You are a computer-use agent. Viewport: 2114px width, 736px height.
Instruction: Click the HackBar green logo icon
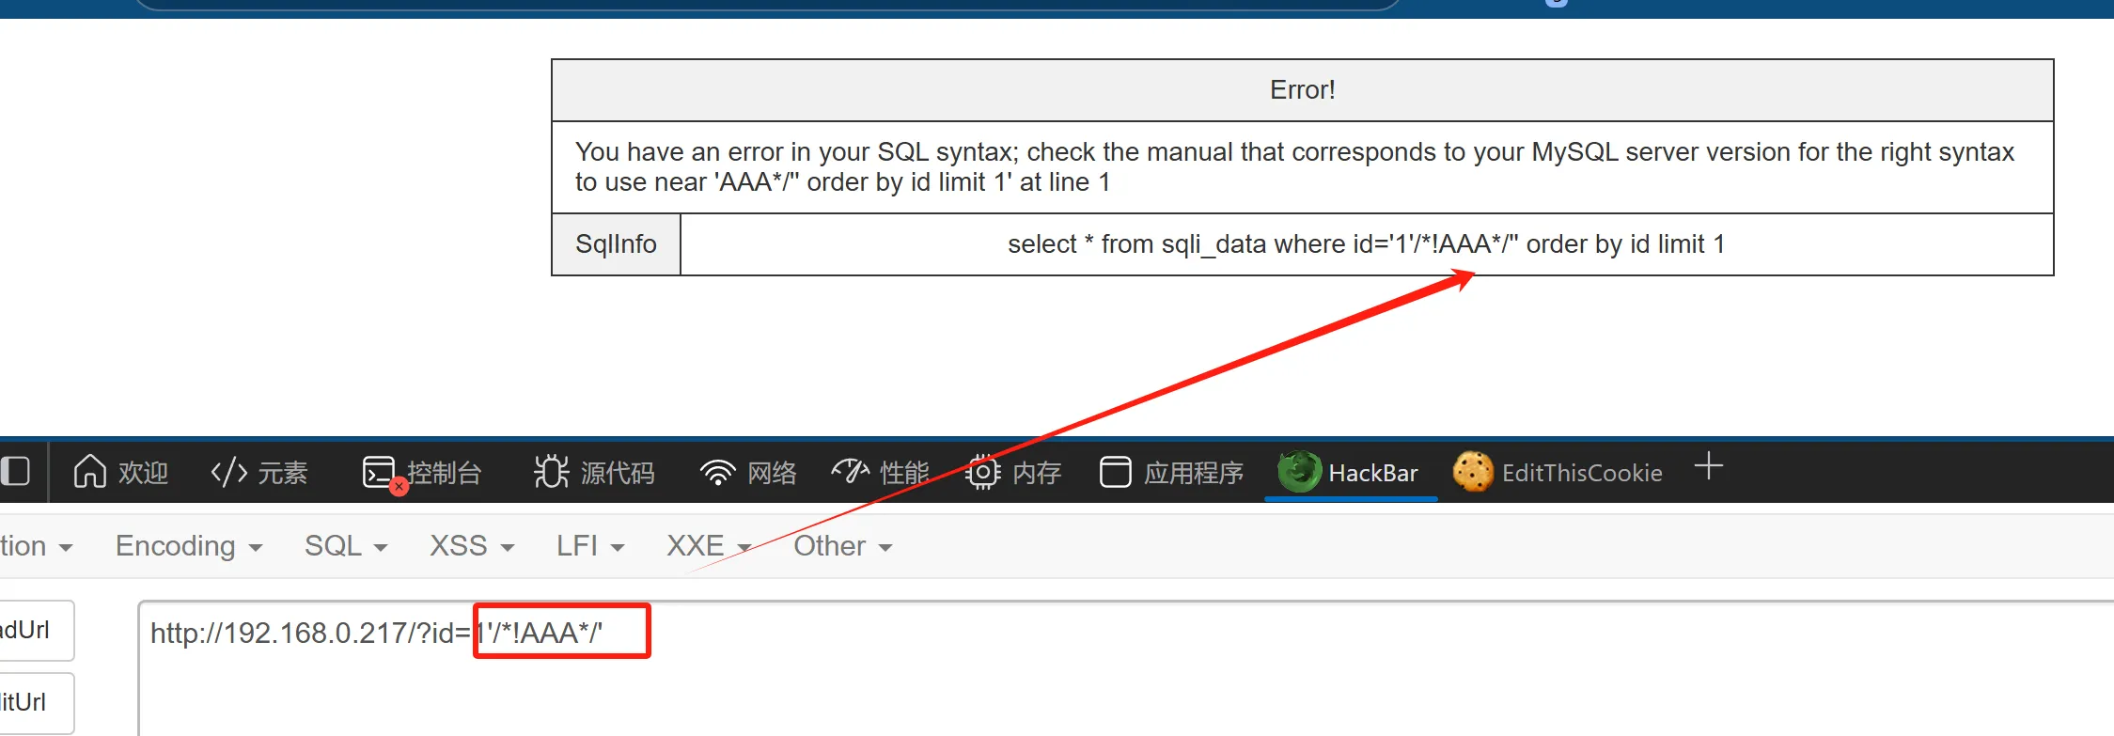(x=1299, y=472)
